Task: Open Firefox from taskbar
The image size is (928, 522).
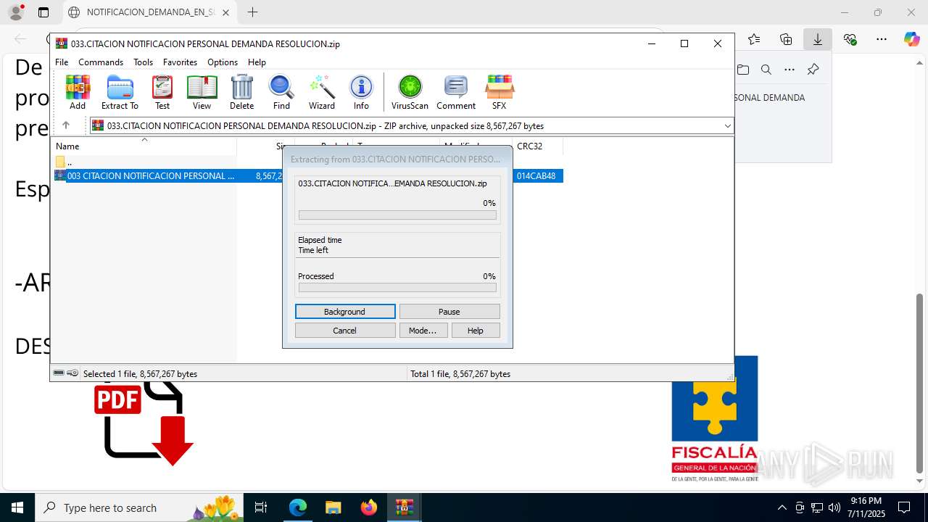Action: (369, 507)
